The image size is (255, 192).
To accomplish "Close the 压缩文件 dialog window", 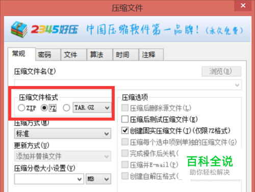I will pyautogui.click(x=243, y=6).
